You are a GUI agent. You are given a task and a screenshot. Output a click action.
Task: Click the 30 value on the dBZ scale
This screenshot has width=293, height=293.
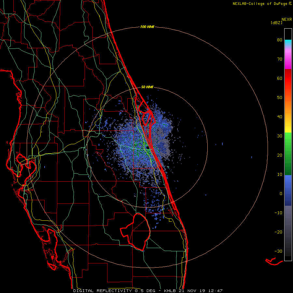(x=280, y=136)
